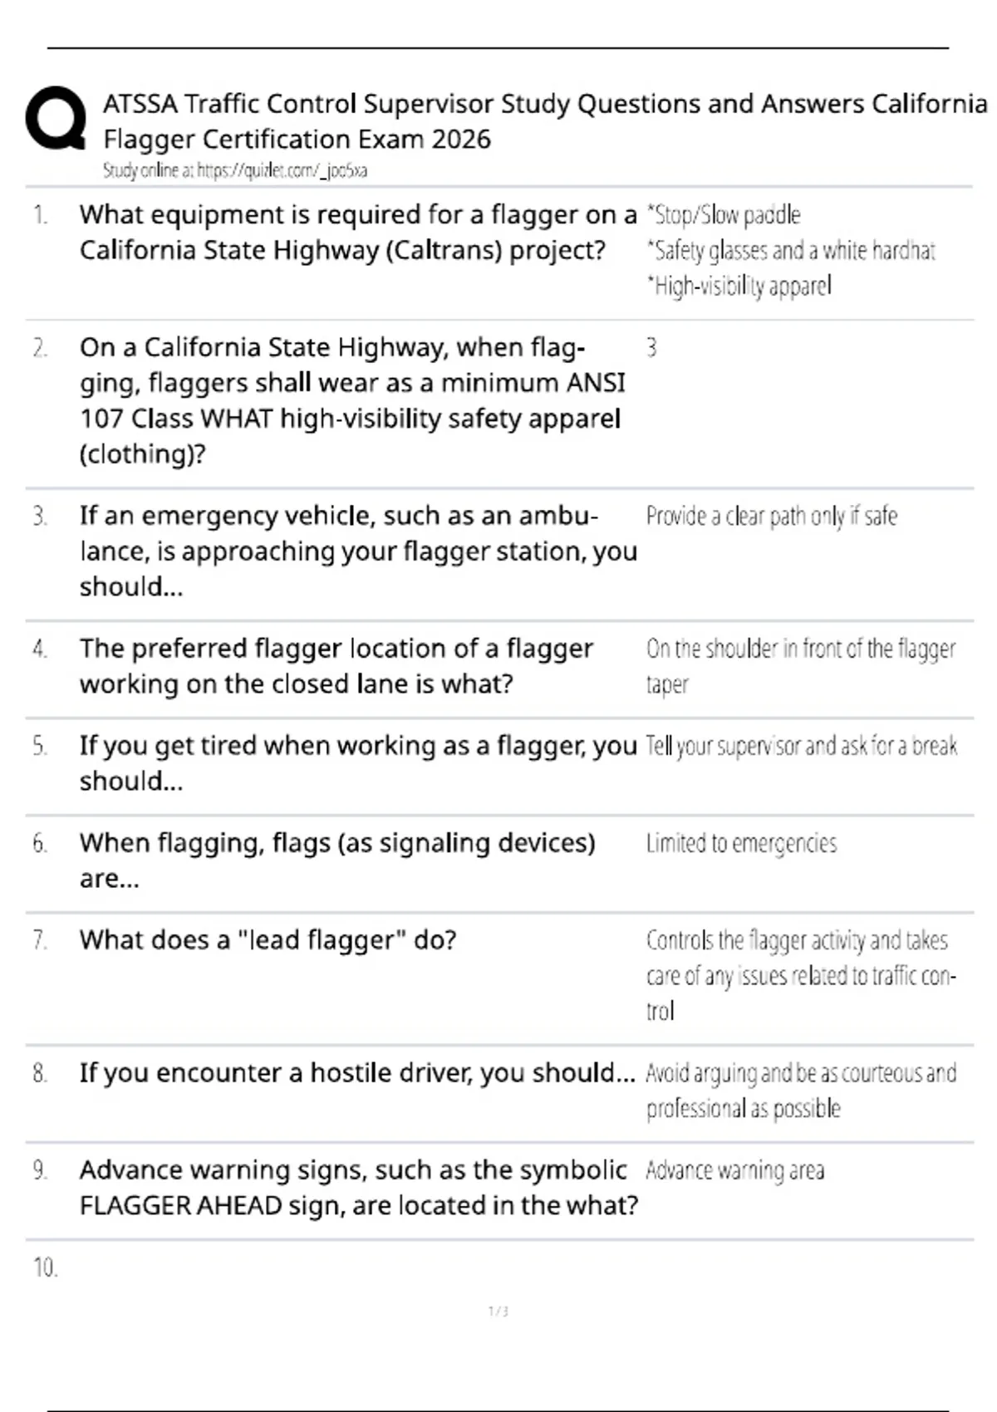Select the 'Stop/Slow paddle' answer line

coord(724,215)
